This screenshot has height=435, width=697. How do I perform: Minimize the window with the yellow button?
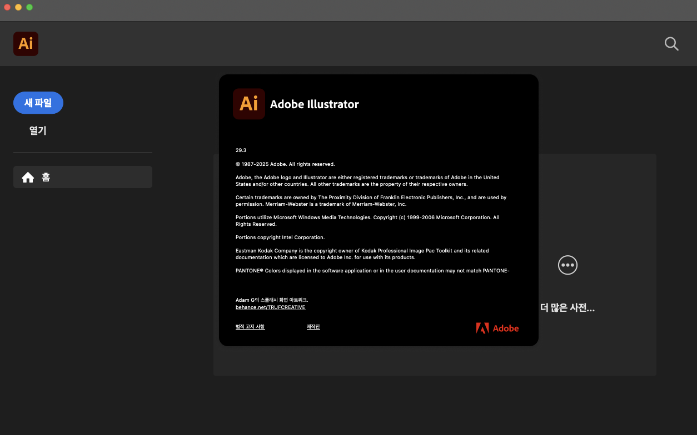(18, 7)
